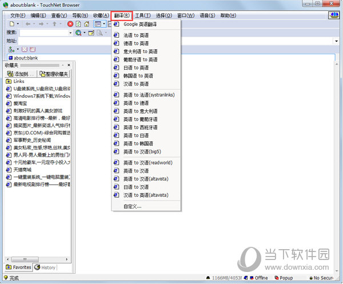Open the Links favorites folder
The image size is (343, 284).
coord(15,81)
